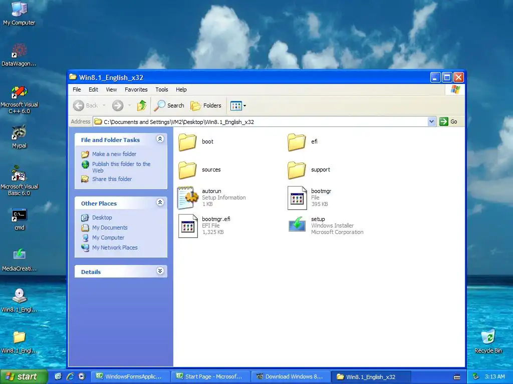Expand the address bar dropdown
Screen dimensions: 513x384
pos(431,122)
